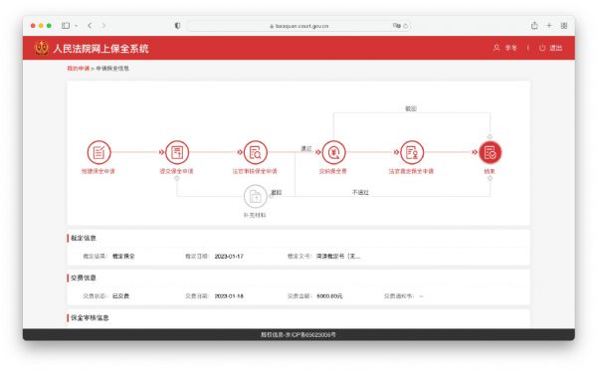
Task: Open the user account name in header
Action: 511,48
